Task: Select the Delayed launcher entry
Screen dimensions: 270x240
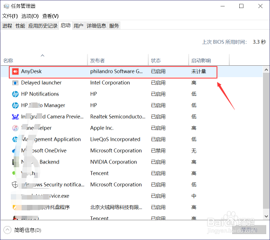Action: coord(41,83)
